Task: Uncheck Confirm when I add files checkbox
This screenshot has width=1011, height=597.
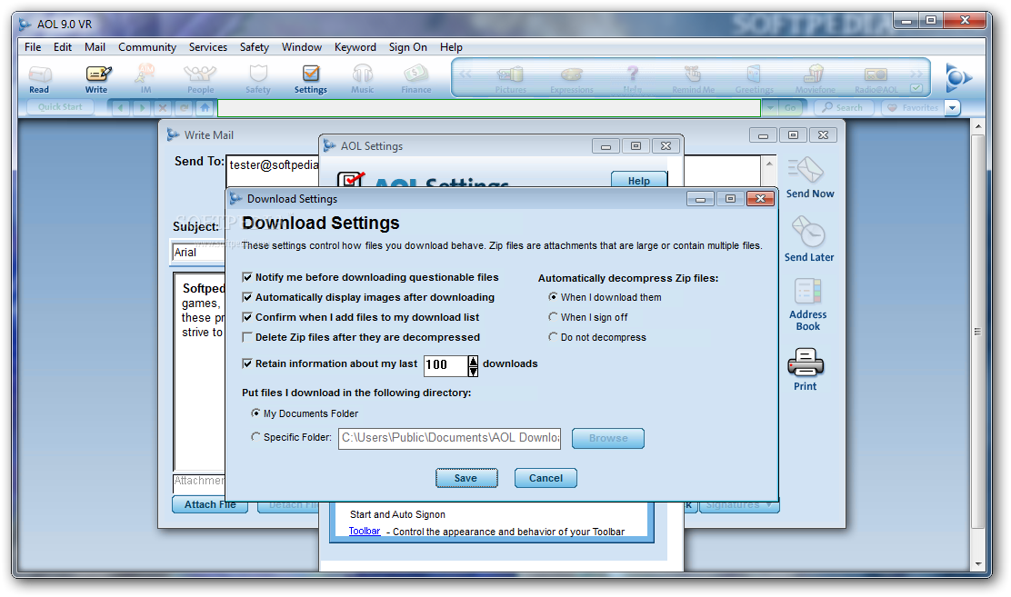Action: pyautogui.click(x=247, y=317)
